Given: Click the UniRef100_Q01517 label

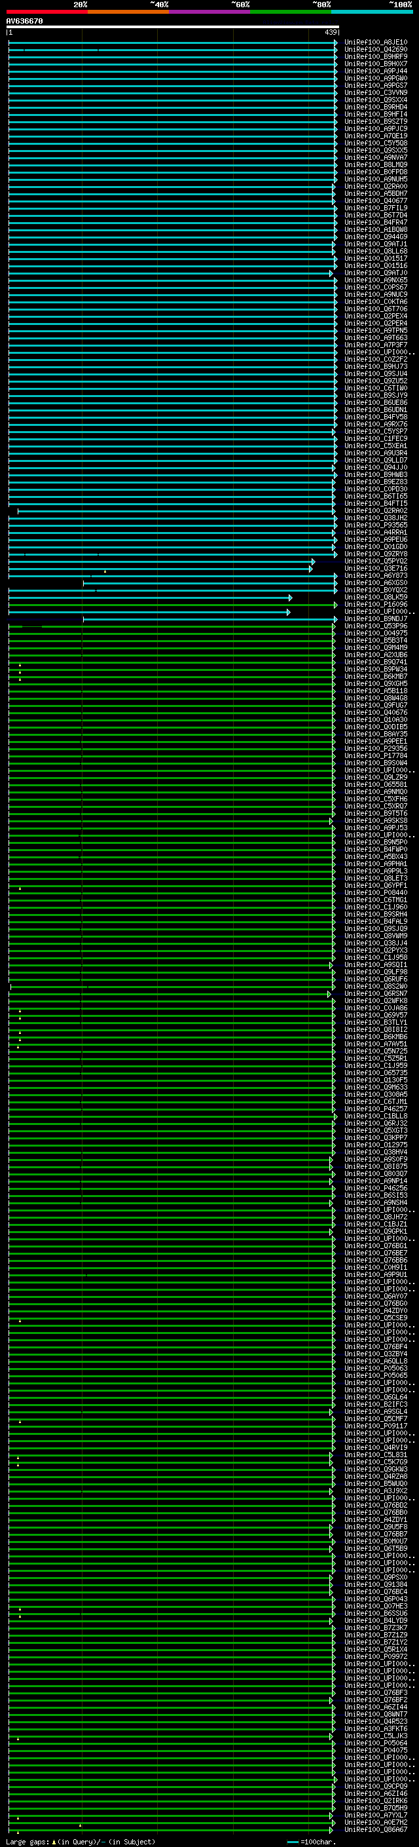Looking at the screenshot, I should pos(376,259).
